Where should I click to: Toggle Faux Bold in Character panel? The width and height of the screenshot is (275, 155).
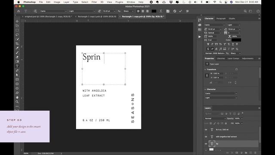point(208,44)
